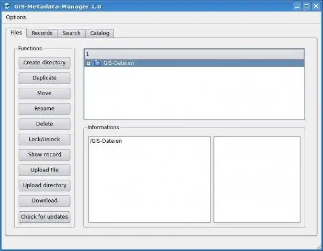Switch to the Files tab
This screenshot has height=251, width=323.
(x=16, y=33)
